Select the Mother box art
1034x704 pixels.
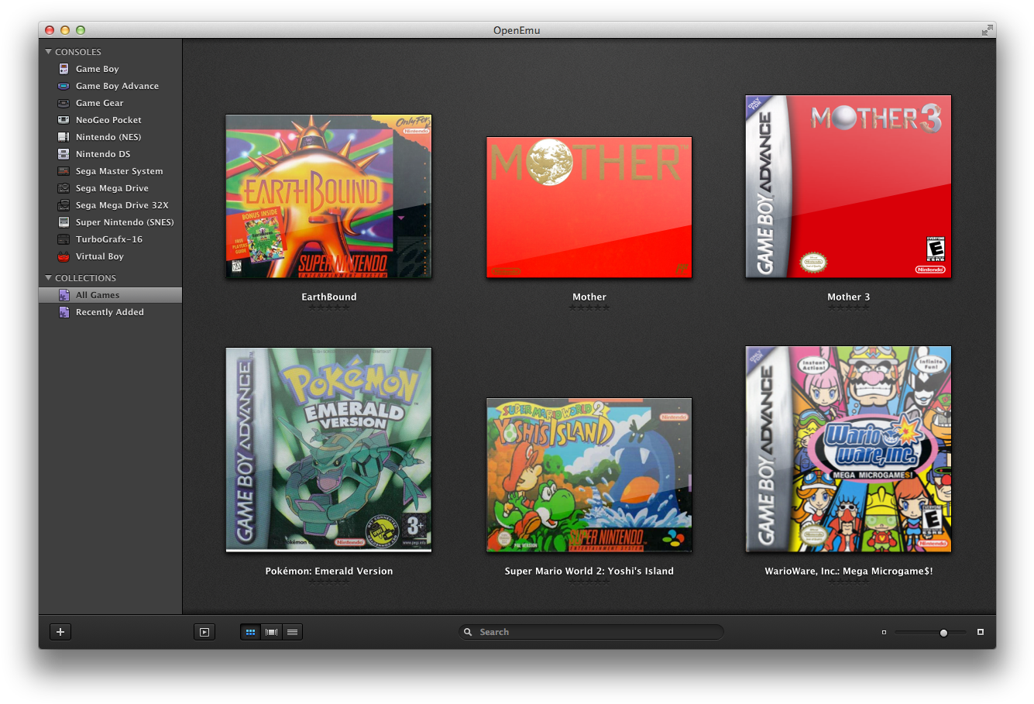589,207
